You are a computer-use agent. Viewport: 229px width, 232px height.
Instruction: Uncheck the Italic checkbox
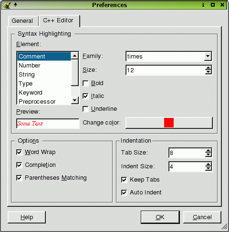(85, 96)
